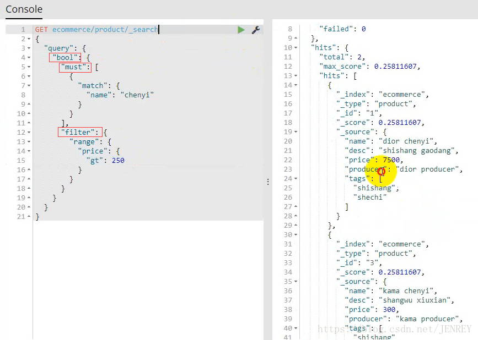Collapse the "price" block on editor line 14

pos(29,151)
